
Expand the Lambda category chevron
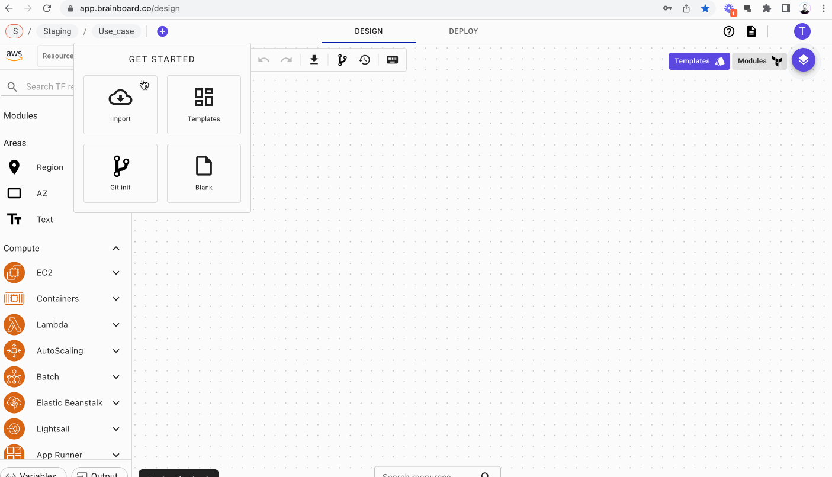pos(116,325)
